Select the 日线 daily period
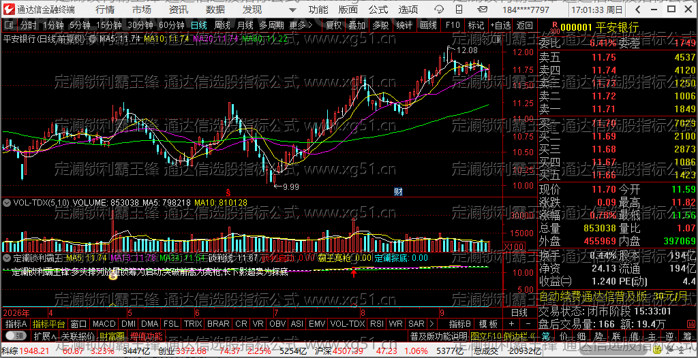The image size is (698, 358). pos(198,25)
